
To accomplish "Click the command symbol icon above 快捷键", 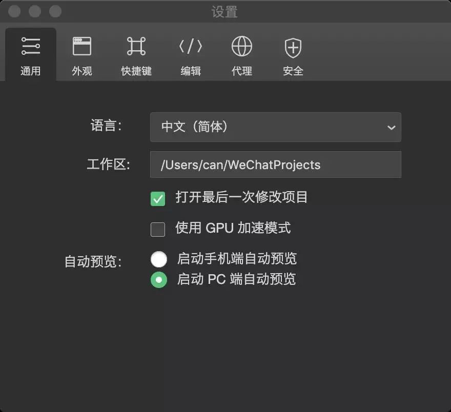I will click(136, 45).
